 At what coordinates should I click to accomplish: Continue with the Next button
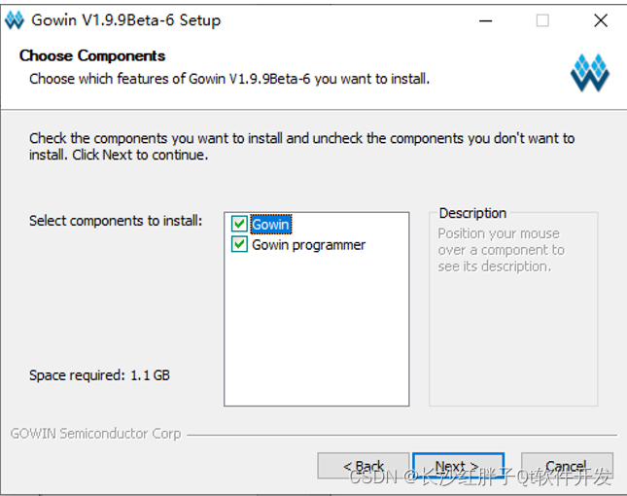(458, 466)
